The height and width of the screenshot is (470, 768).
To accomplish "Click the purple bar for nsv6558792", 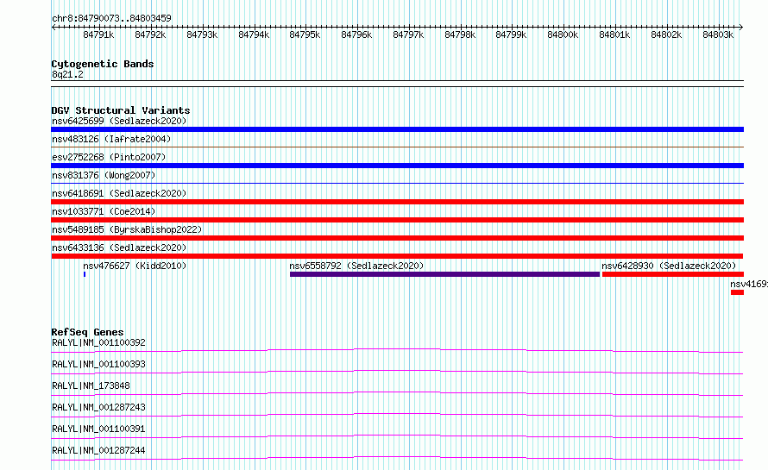I will click(x=444, y=274).
